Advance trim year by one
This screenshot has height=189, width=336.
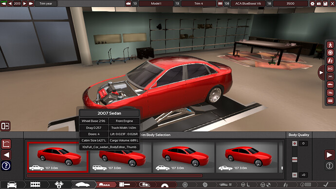click(25, 3)
